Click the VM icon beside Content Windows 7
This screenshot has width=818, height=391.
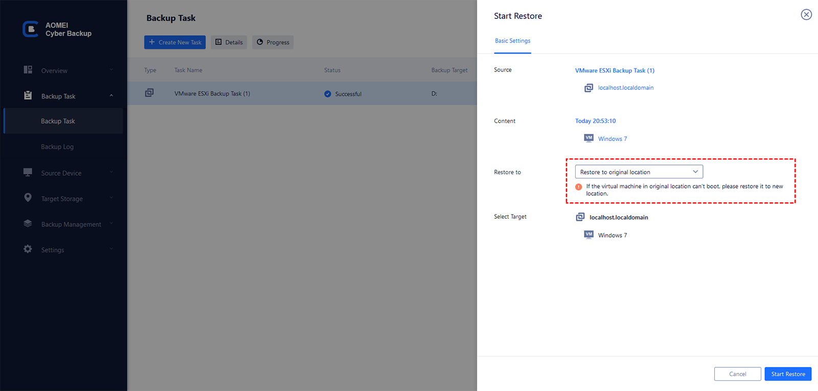589,138
